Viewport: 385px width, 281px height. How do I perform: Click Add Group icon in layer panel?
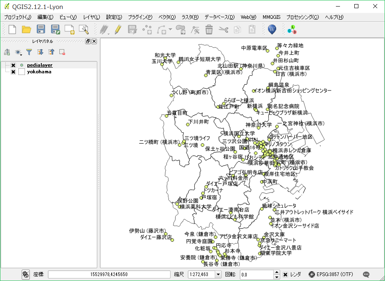point(7,52)
